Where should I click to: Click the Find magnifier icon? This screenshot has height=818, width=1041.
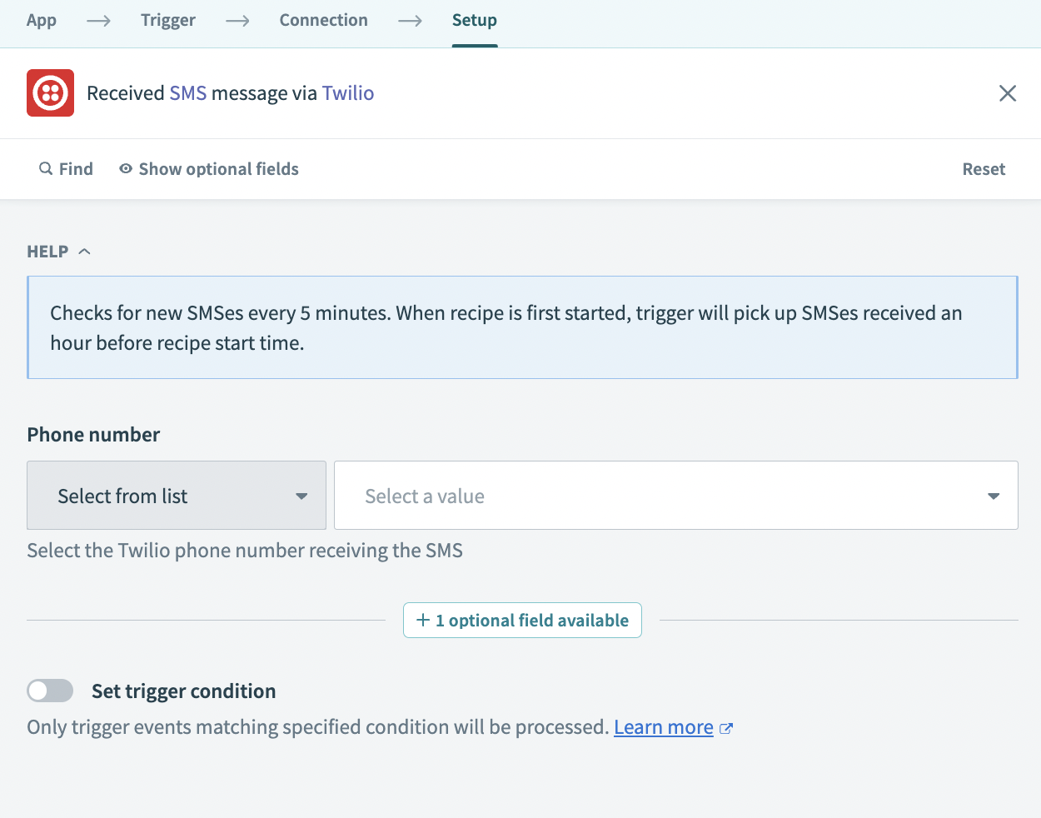[46, 169]
